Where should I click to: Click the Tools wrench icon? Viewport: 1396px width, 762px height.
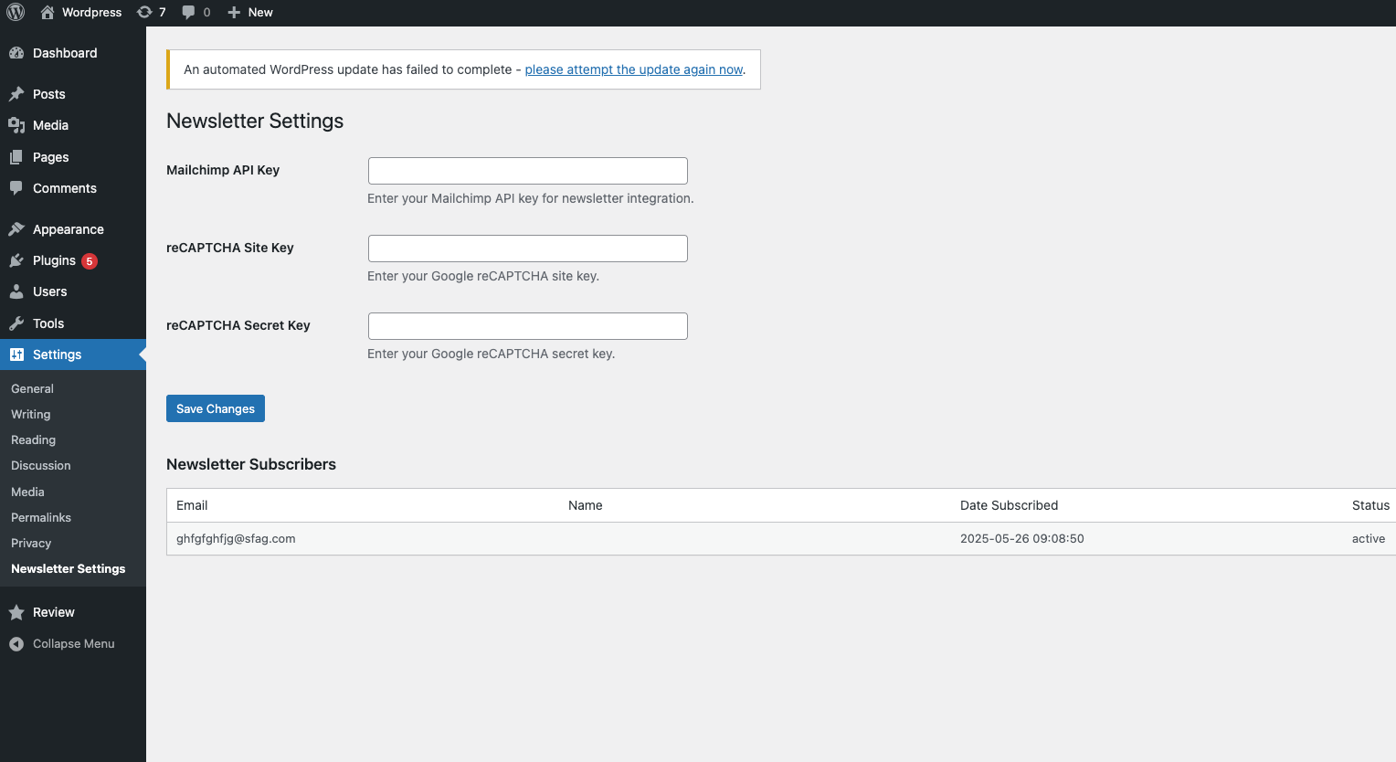(x=16, y=323)
